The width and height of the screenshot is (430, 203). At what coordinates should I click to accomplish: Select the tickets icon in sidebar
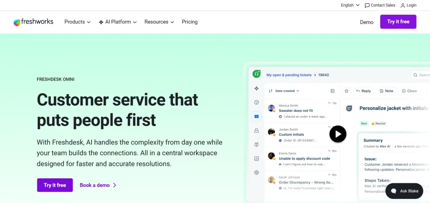257,116
